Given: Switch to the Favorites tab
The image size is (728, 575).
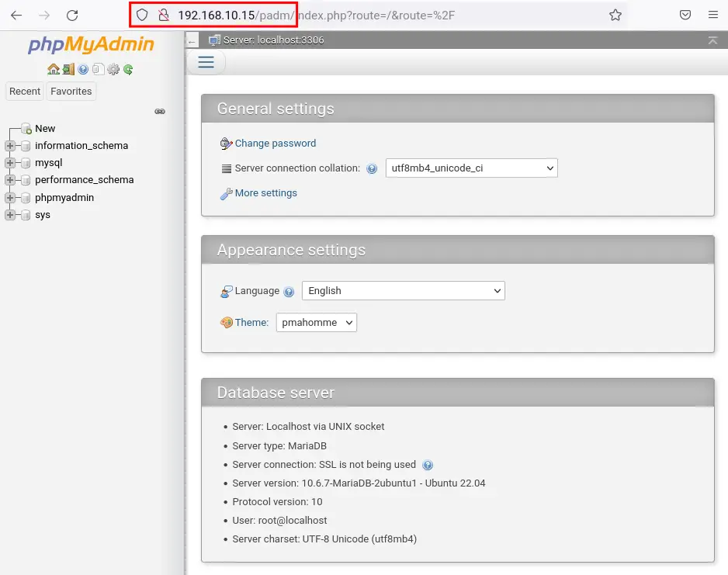Looking at the screenshot, I should pyautogui.click(x=71, y=92).
